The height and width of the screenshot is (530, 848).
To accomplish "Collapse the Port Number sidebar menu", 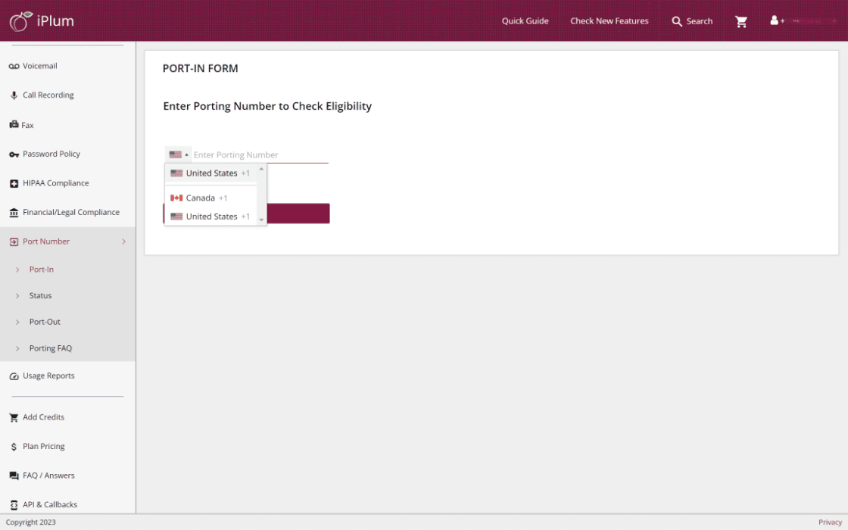I will (x=123, y=242).
